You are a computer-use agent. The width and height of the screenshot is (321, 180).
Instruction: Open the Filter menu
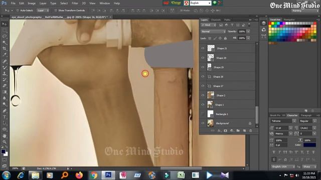[75, 3]
